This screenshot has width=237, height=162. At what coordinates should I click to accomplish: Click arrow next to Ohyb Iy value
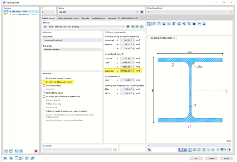click(x=134, y=62)
